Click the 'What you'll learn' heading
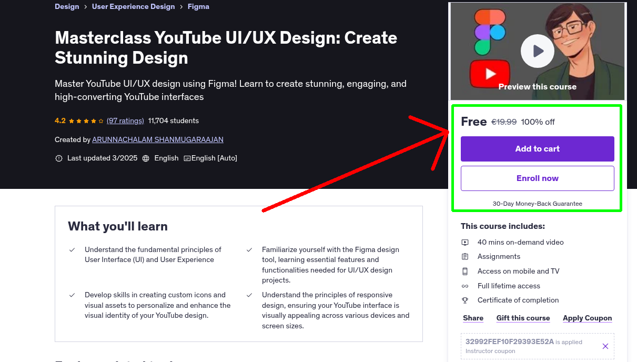 coord(118,227)
